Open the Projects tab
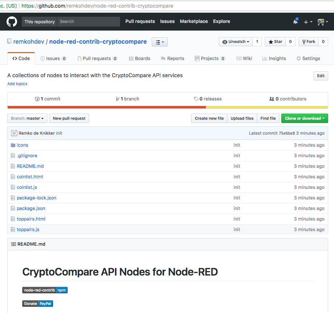334x313 pixels. pos(210,58)
